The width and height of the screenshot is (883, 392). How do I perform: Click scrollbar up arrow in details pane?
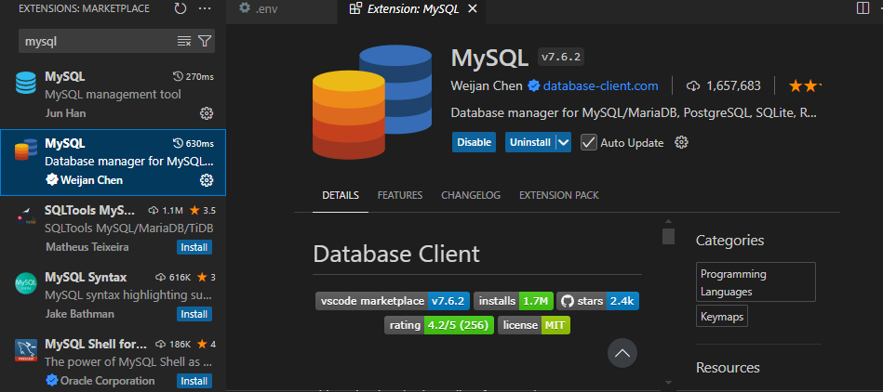point(668,222)
